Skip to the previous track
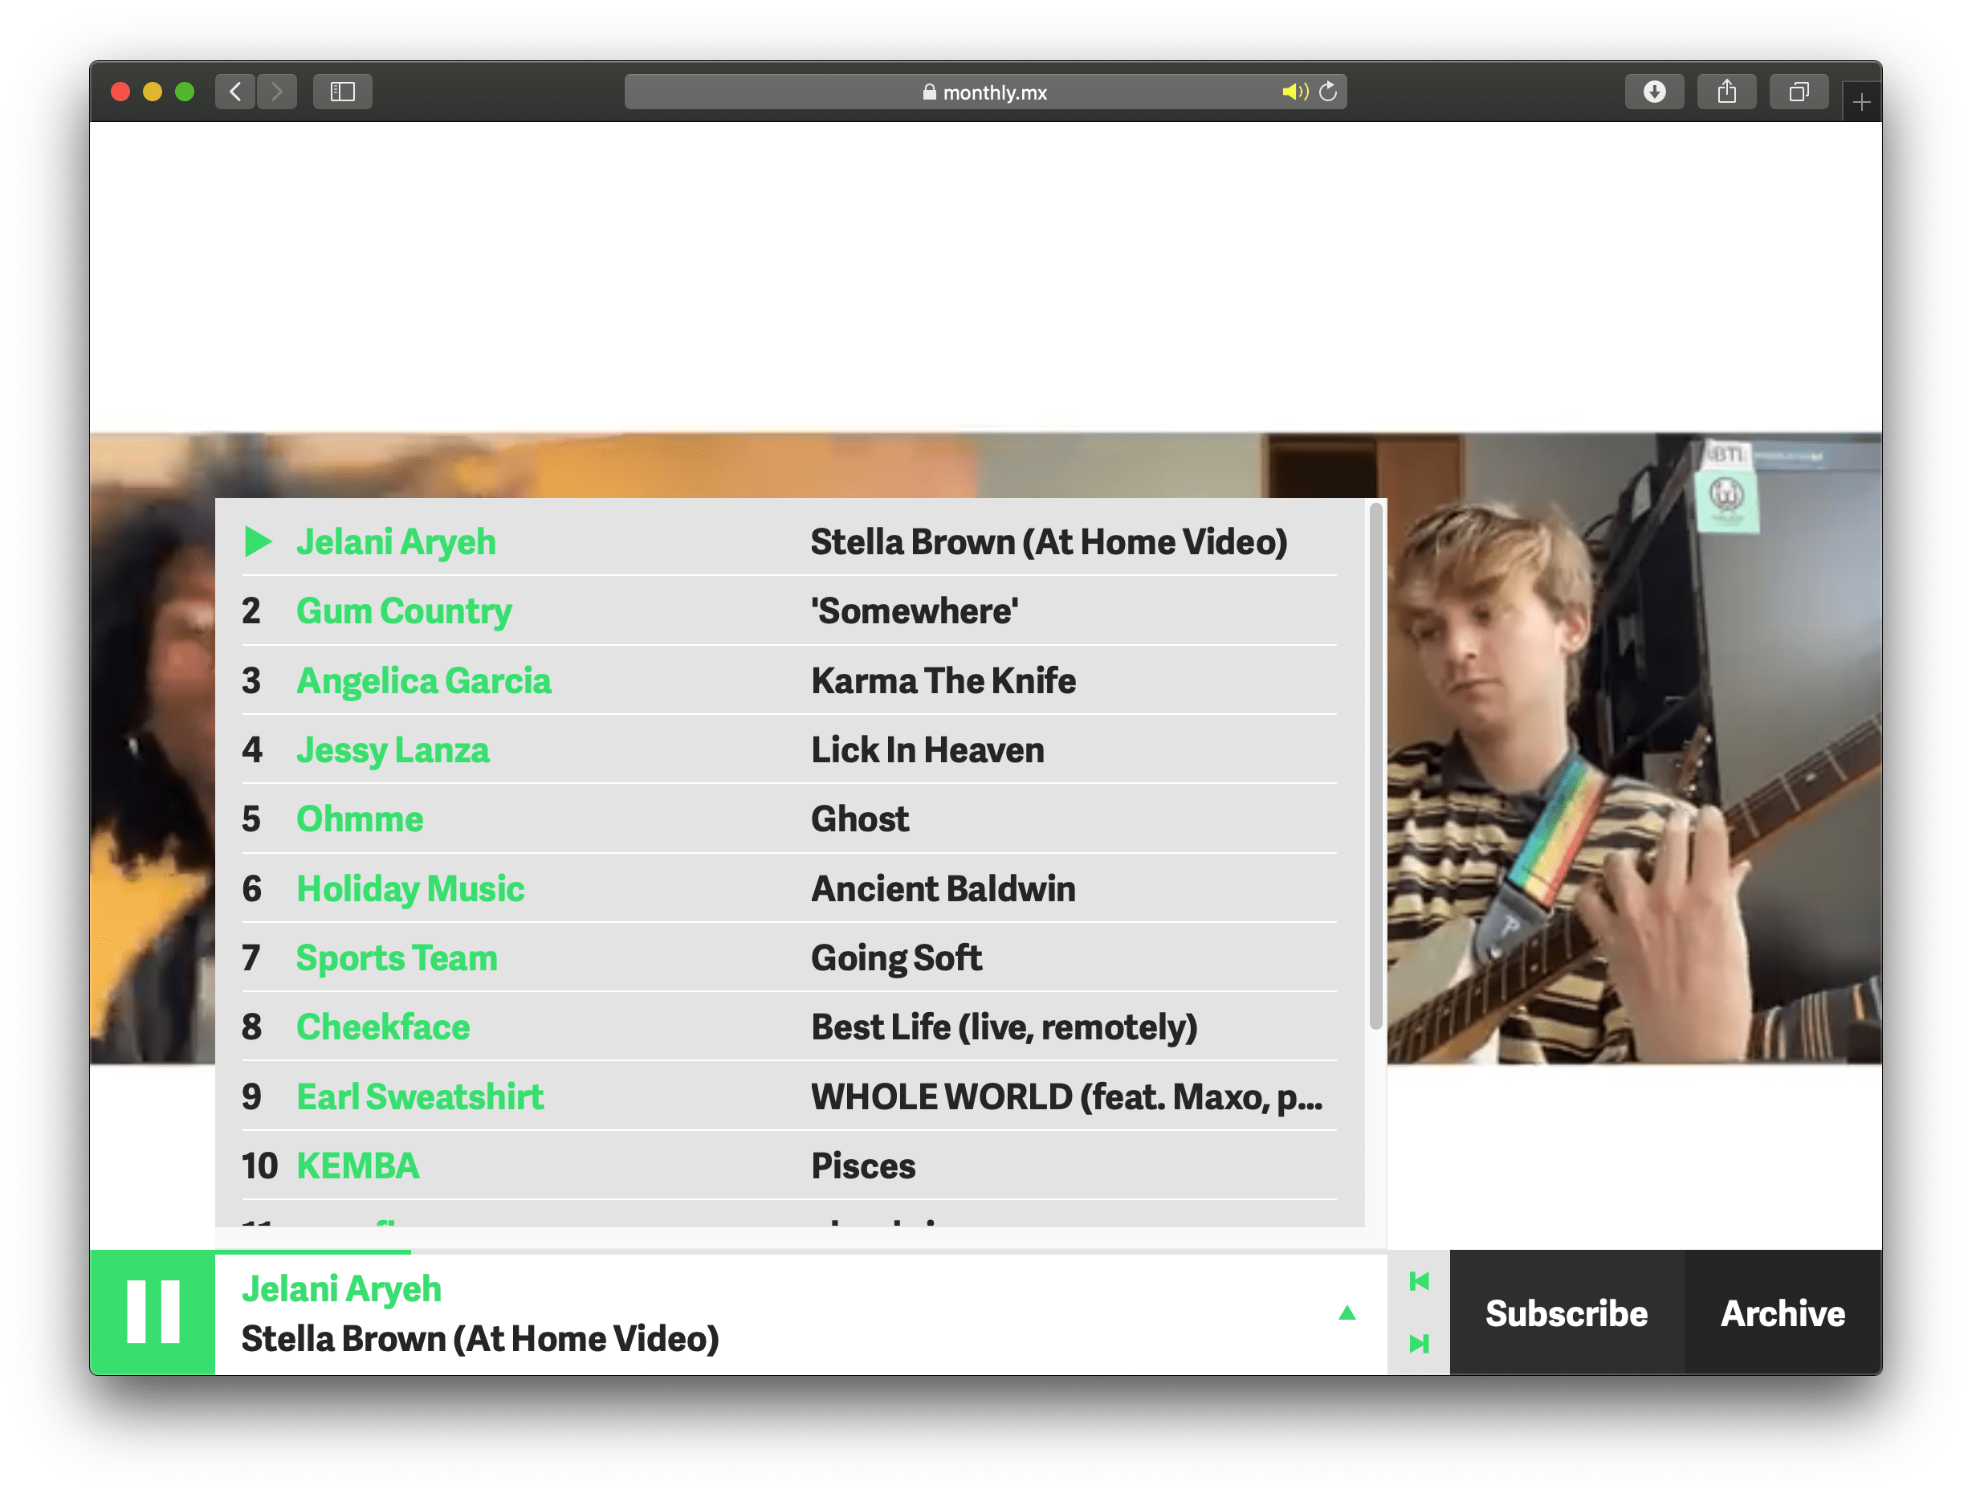 tap(1418, 1282)
